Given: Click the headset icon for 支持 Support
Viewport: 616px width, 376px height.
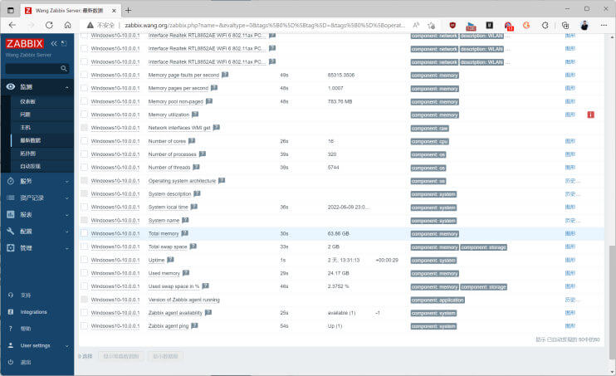Looking at the screenshot, I should (x=11, y=295).
